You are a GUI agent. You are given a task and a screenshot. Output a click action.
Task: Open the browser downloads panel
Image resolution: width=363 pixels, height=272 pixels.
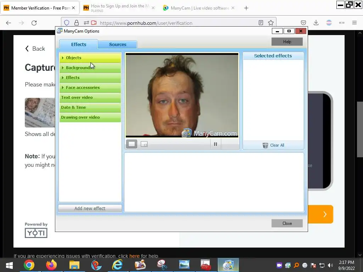(316, 23)
